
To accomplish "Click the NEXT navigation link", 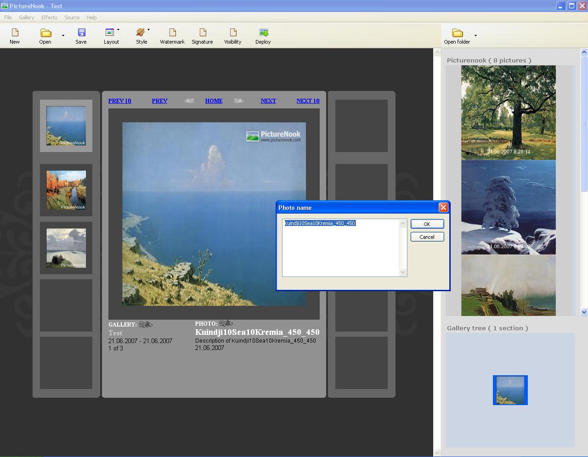I will tap(268, 101).
